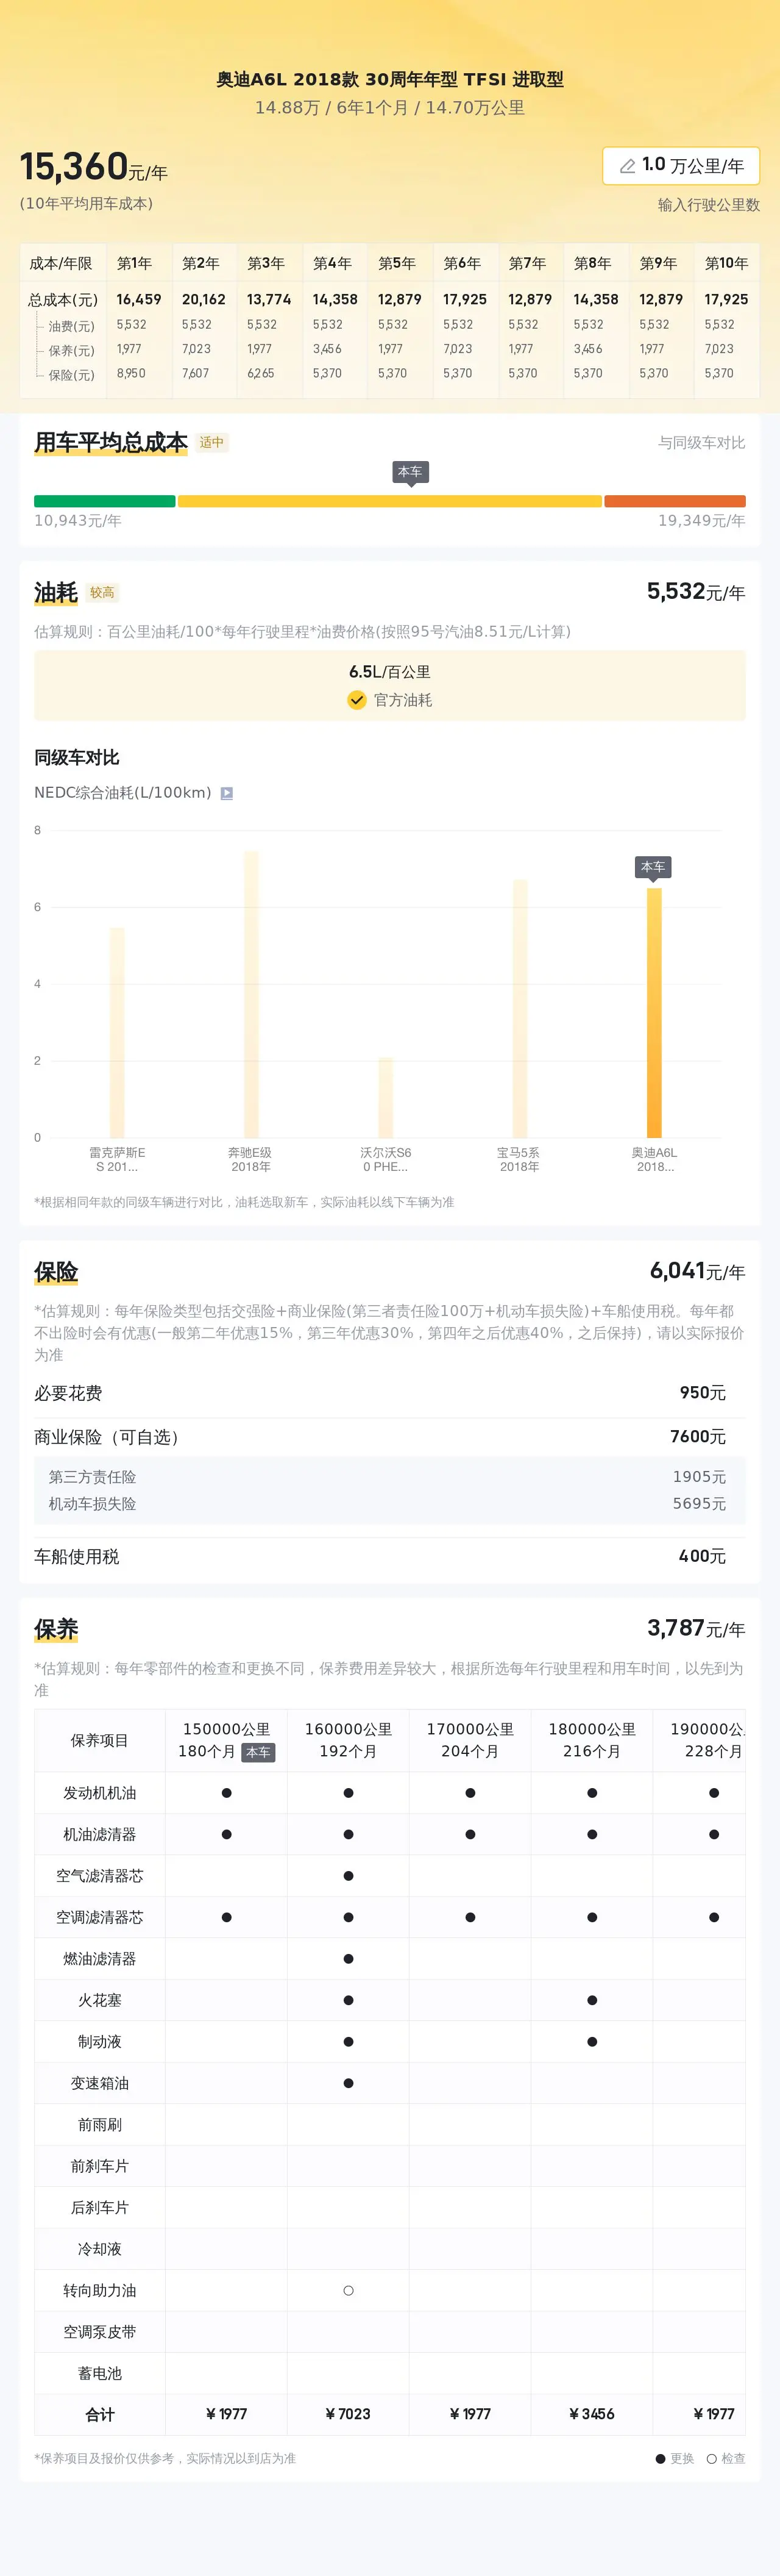Select the 奥迪A6L fuel consumption bar

click(654, 1012)
